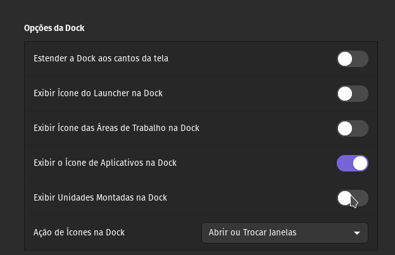Click the Opções da Dock heading
395x255 pixels.
(x=54, y=28)
